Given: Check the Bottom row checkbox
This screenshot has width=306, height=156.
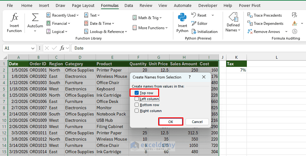Looking at the screenshot, I should [x=136, y=105].
